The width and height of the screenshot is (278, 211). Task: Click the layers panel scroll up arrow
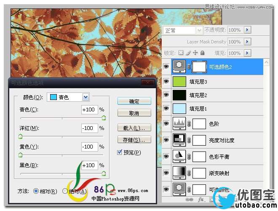tap(266, 62)
